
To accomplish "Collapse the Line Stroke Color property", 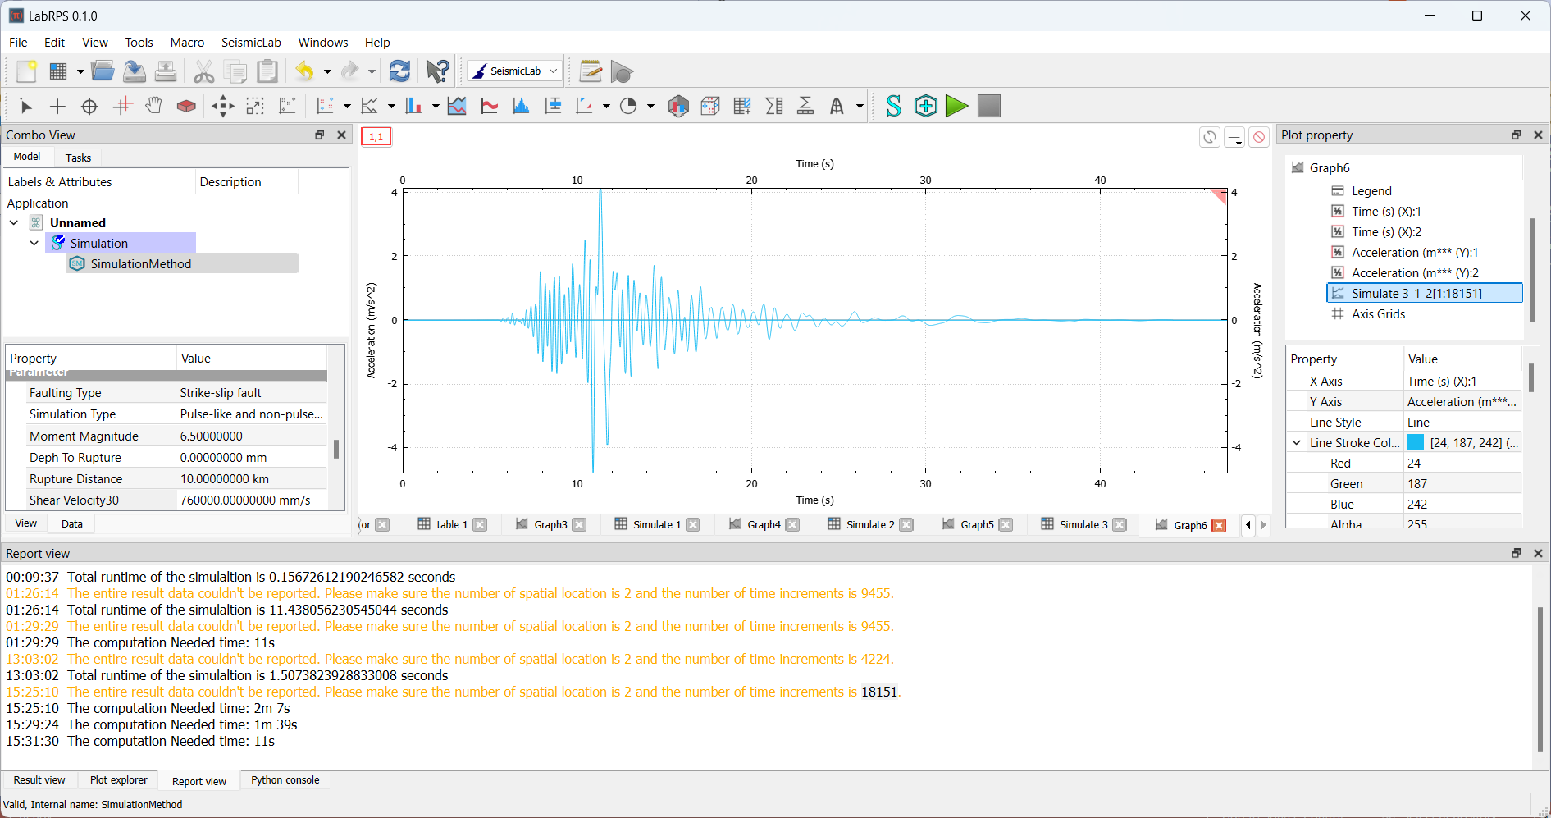I will pos(1297,443).
